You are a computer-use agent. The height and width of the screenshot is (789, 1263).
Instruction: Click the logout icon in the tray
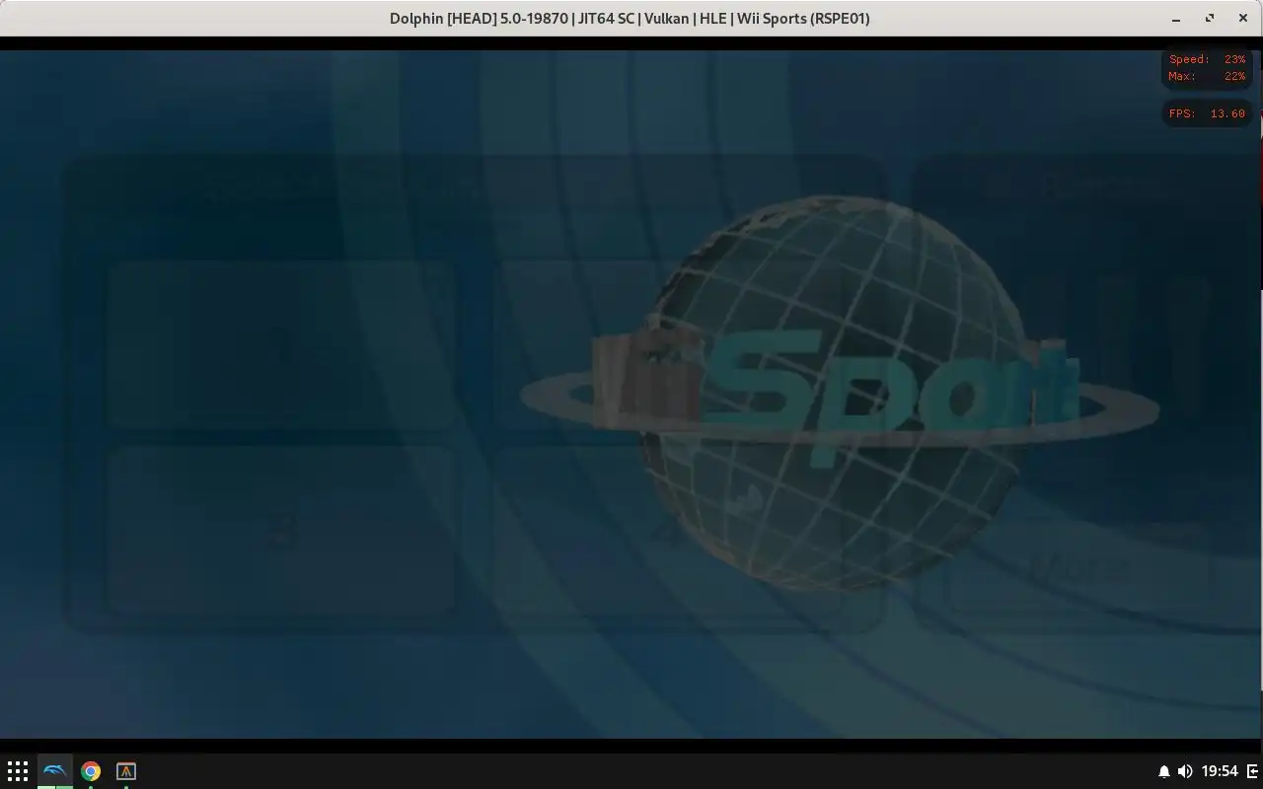(x=1253, y=771)
